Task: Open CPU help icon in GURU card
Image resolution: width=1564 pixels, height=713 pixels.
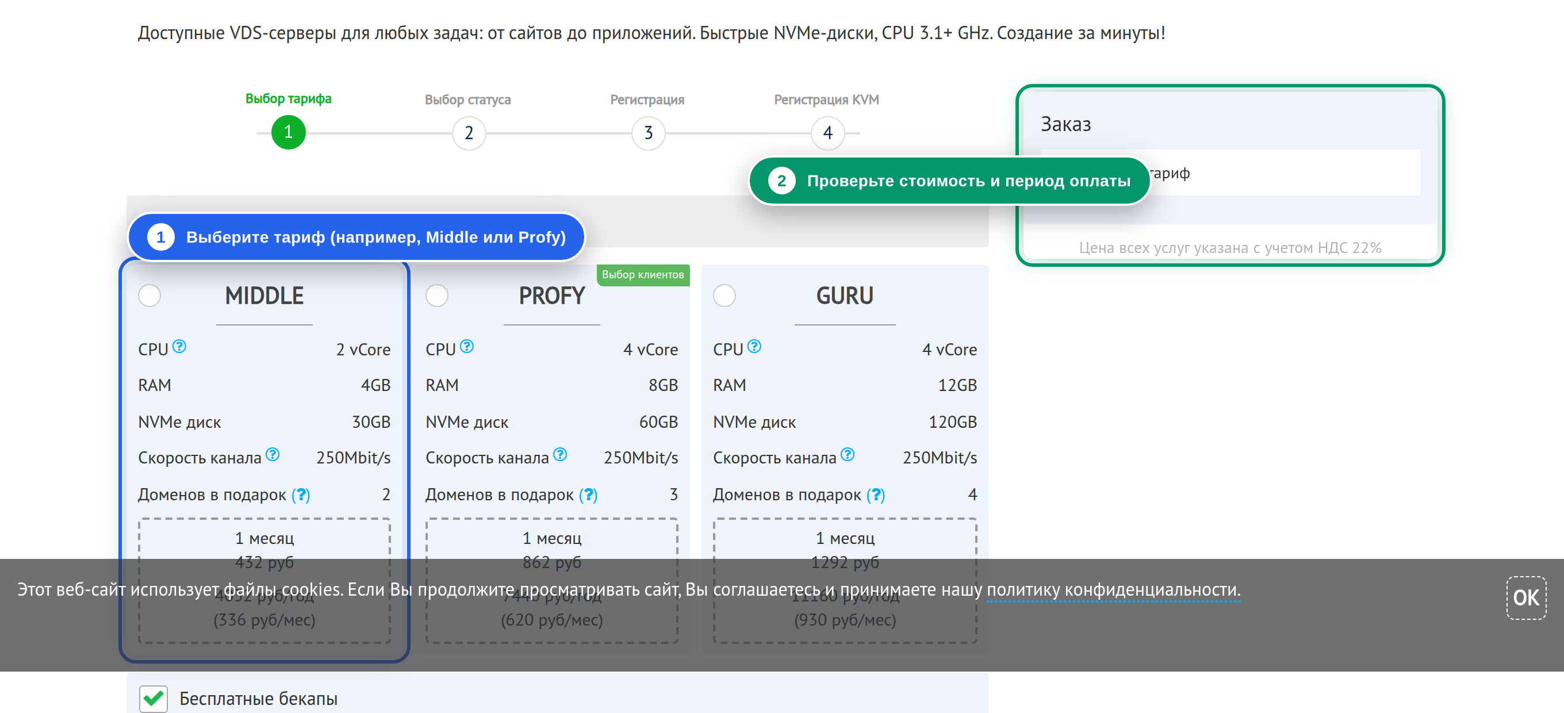Action: (x=753, y=346)
